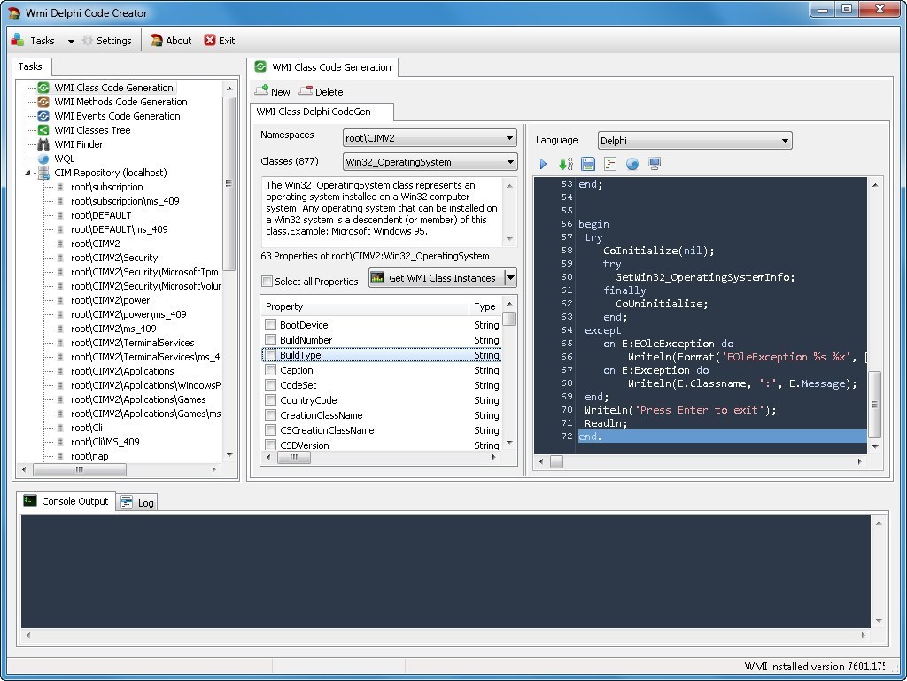Check the CodeSet property
This screenshot has height=681, width=907.
coord(270,384)
